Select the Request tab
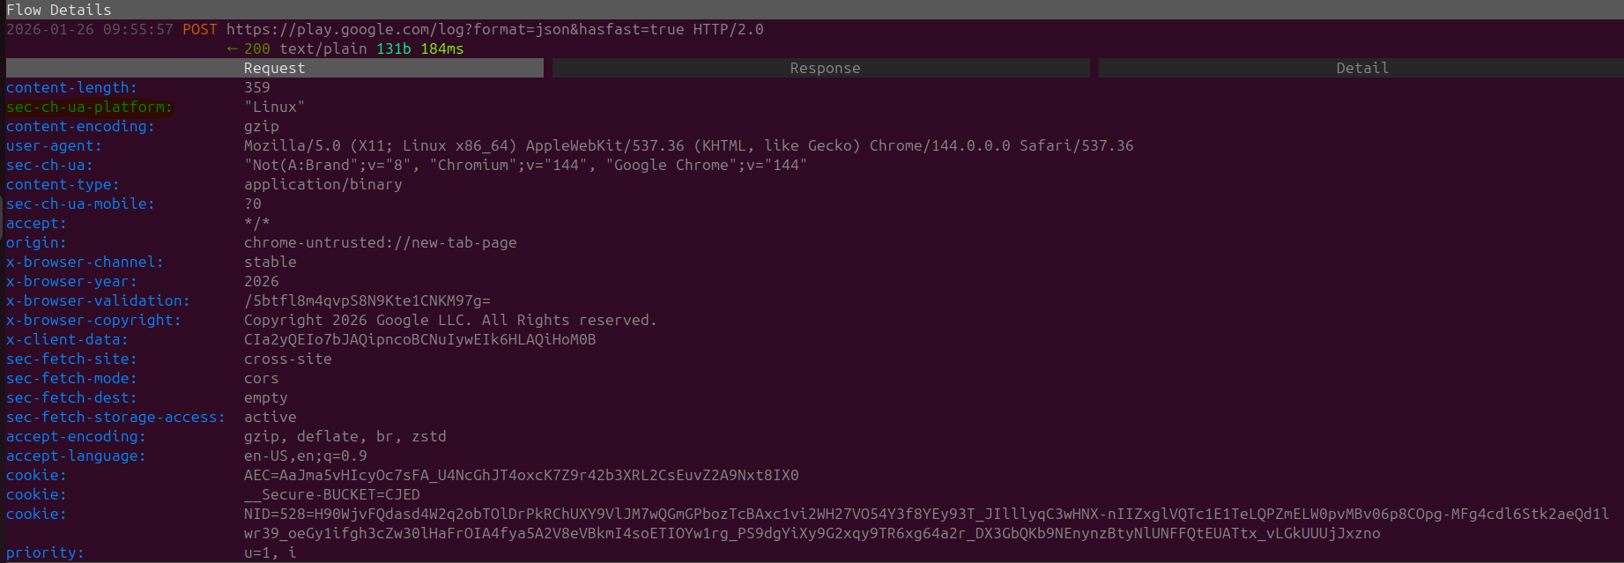 (274, 68)
